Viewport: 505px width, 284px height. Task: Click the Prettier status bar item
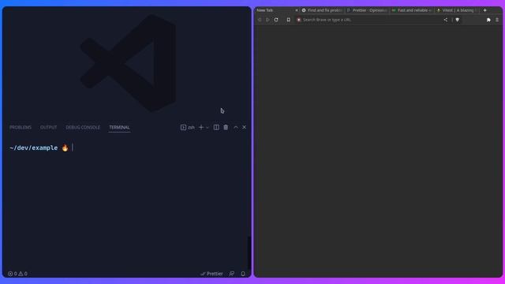tap(211, 274)
